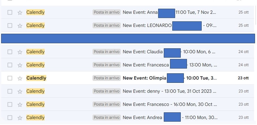Tick the checkbox for Olimpia email

[x=10, y=78]
